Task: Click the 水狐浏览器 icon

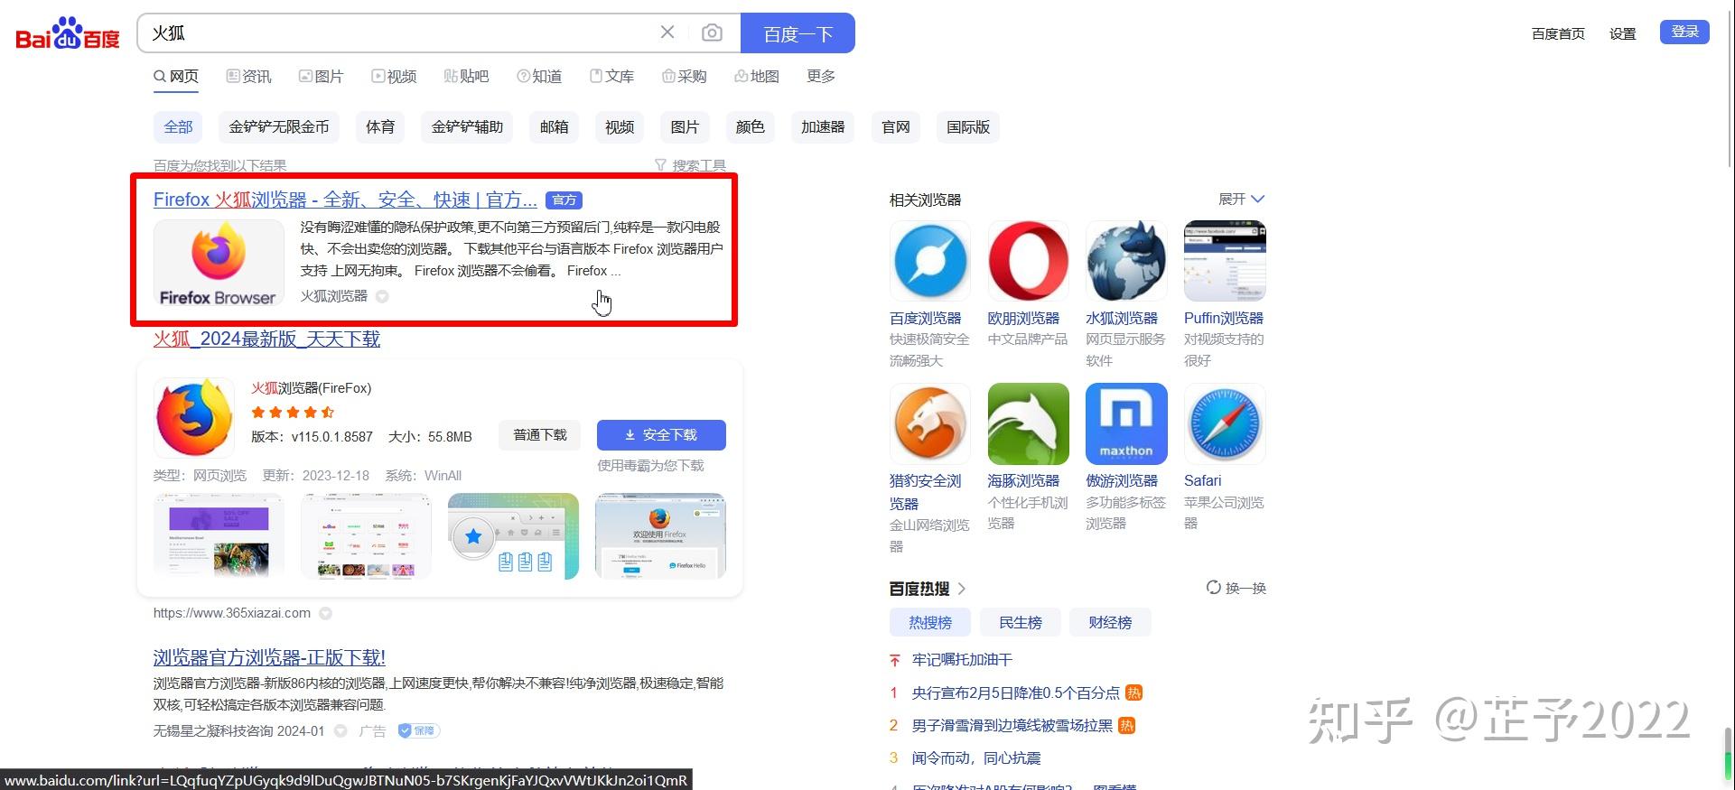Action: (x=1126, y=261)
